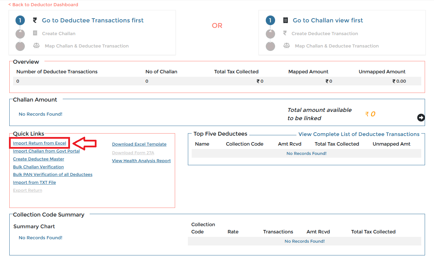Image resolution: width=434 pixels, height=263 pixels.
Task: Click No Records Found in the Collection Code table
Action: click(304, 241)
